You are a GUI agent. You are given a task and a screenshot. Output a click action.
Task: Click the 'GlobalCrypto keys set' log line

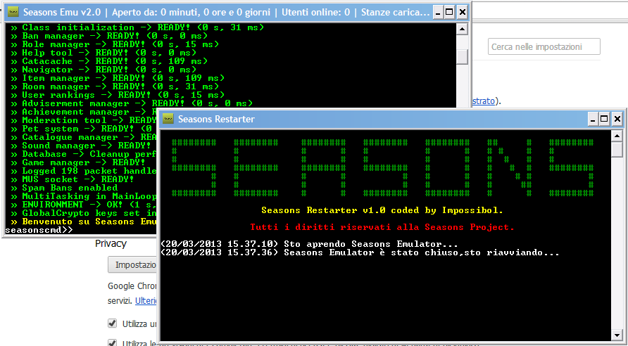point(84,213)
